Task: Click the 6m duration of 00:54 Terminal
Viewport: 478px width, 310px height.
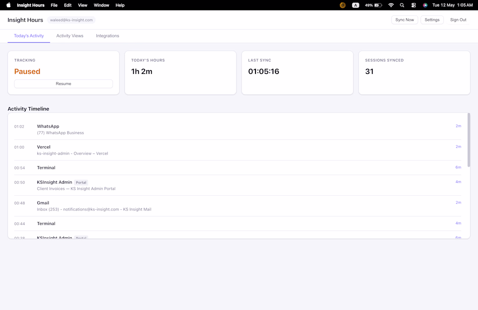Action: pos(458,167)
